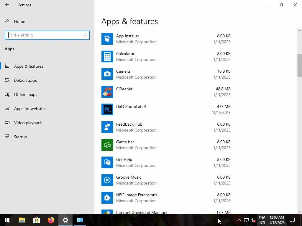Click the 11/16/2019 install date
302x226 pixels.
coord(221,112)
